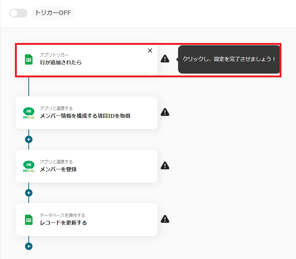This screenshot has width=296, height=259.
Task: Click the データベースを操作する label text
Action: coord(62,215)
